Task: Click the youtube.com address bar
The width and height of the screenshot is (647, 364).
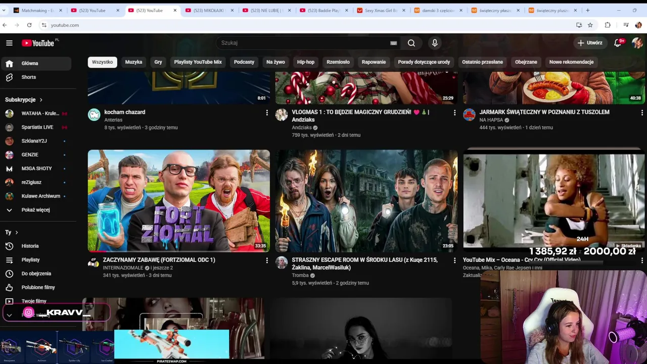Action: 303,25
